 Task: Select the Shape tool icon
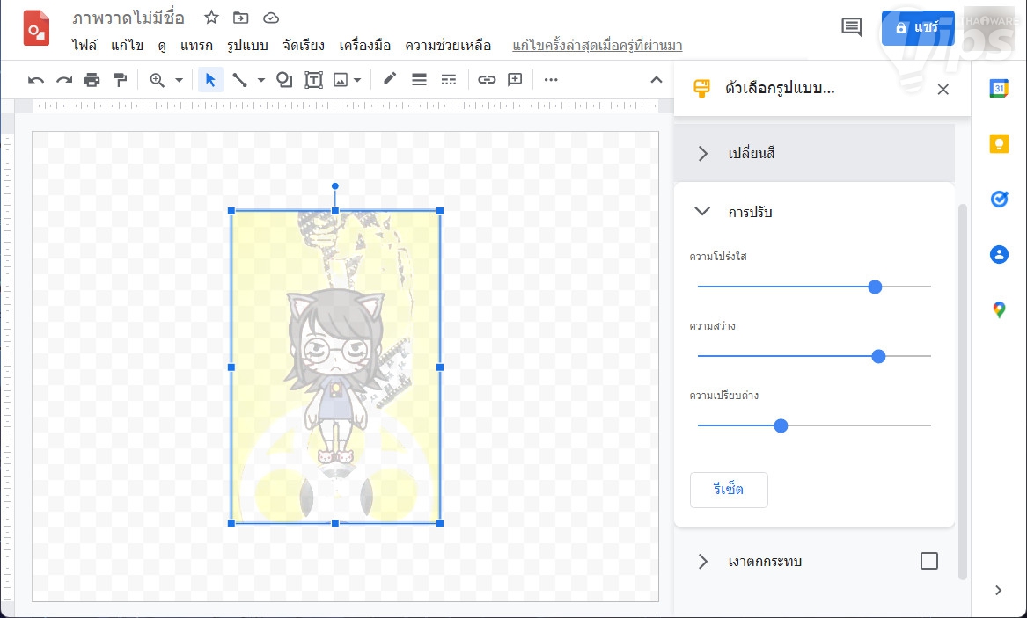[x=284, y=80]
